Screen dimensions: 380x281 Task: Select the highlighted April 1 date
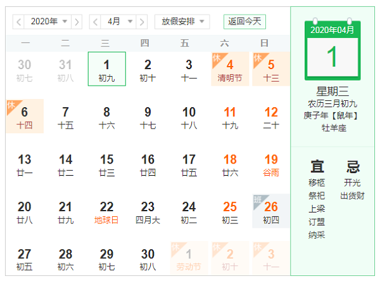point(106,69)
